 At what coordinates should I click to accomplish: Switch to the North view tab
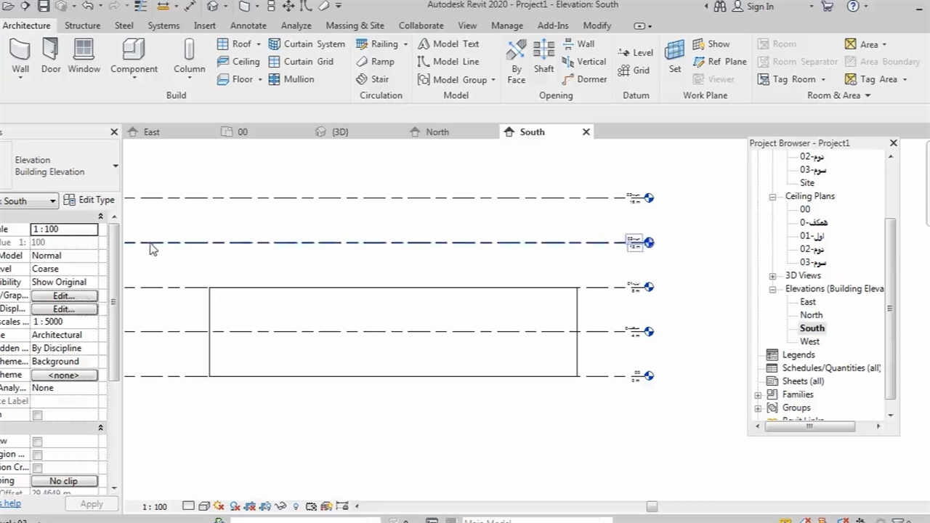pyautogui.click(x=437, y=132)
